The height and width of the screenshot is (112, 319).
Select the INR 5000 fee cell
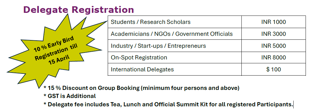273,46
